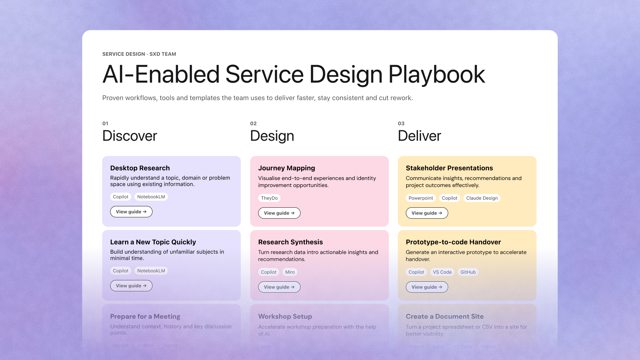Select NotebookLM tag in Desktop Research card

click(x=151, y=197)
